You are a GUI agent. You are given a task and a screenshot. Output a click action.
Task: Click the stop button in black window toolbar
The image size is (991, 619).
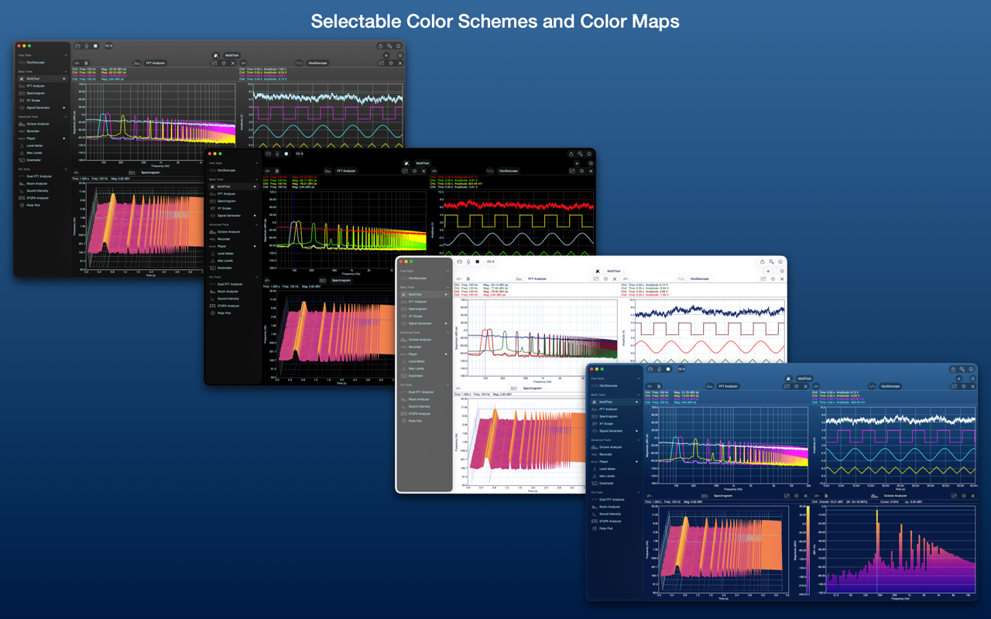pyautogui.click(x=287, y=154)
